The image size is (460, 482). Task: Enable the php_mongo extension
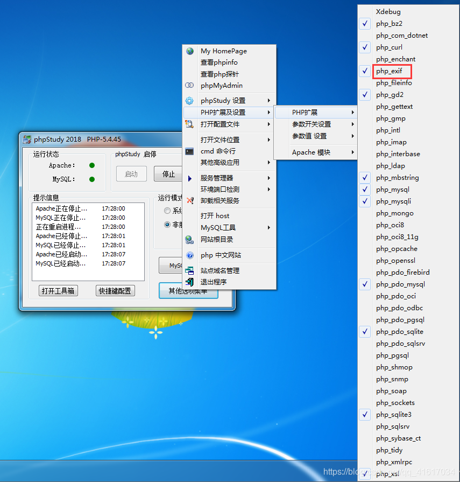(408, 213)
